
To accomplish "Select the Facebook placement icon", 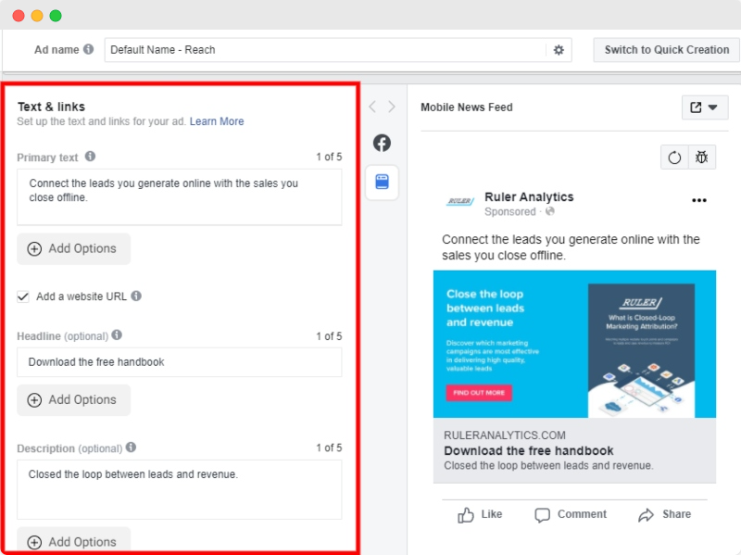I will 382,144.
